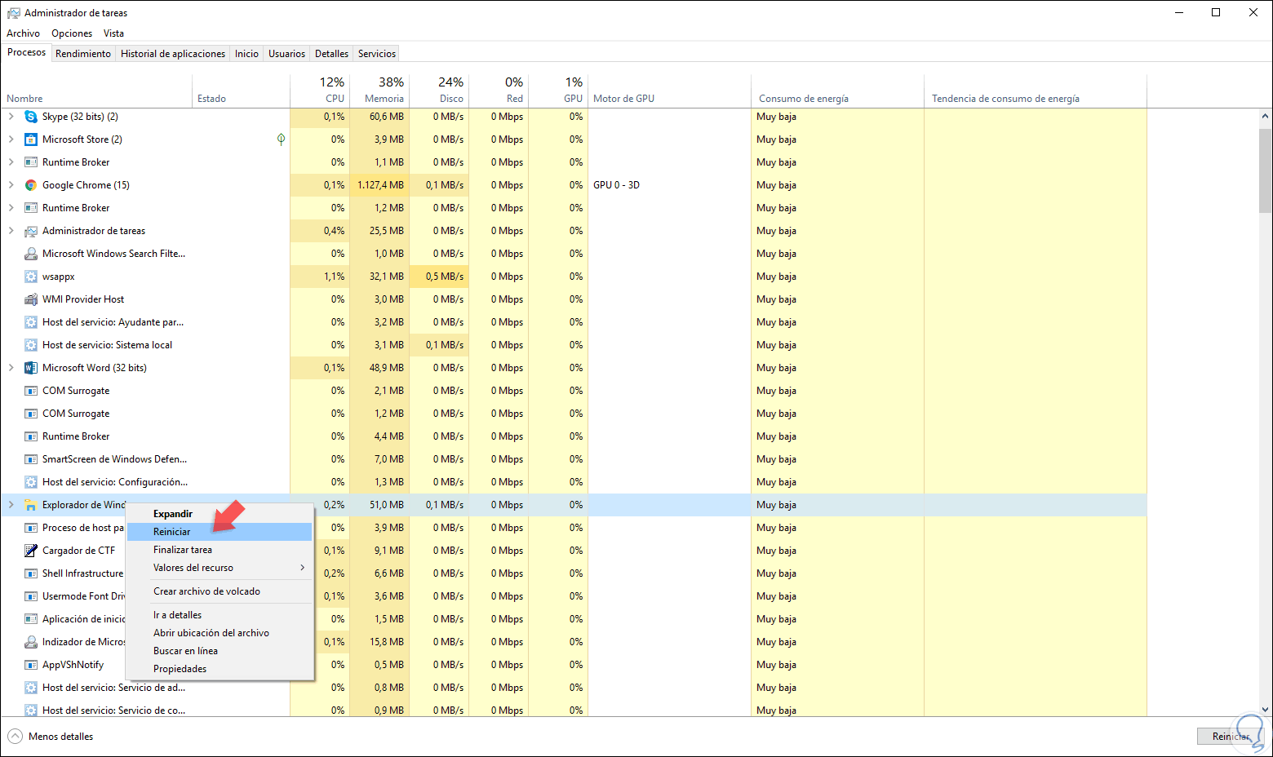
Task: Open the Usuarios tab
Action: click(287, 54)
